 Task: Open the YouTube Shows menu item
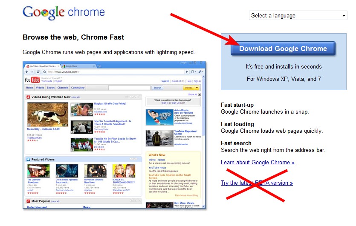pyautogui.click(x=51, y=88)
